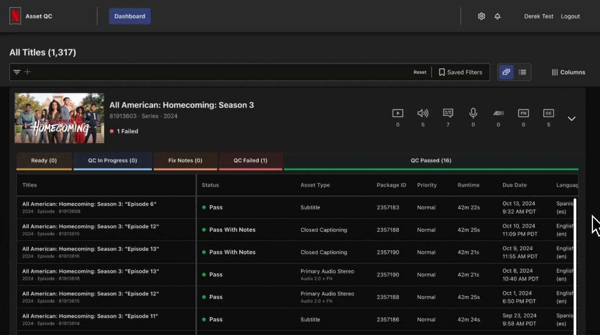Go to the Dashboard tab

[x=130, y=16]
